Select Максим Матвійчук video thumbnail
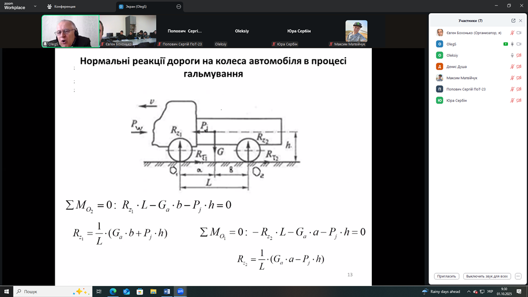 click(356, 31)
